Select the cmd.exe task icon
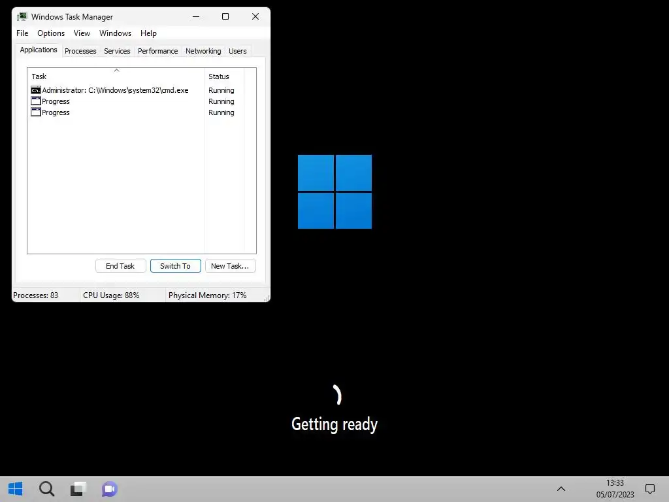 pos(36,90)
